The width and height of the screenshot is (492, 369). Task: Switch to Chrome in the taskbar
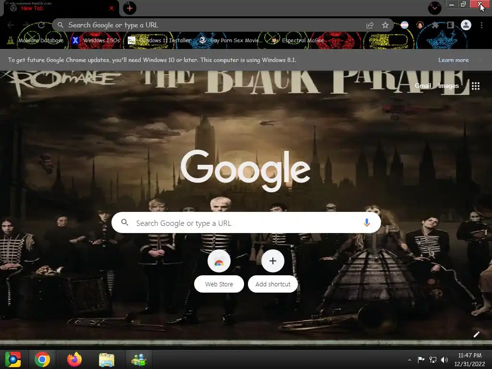pyautogui.click(x=42, y=359)
